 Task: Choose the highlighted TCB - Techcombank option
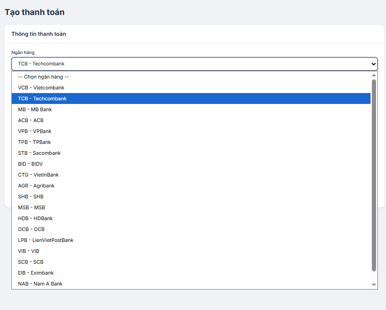coord(42,98)
